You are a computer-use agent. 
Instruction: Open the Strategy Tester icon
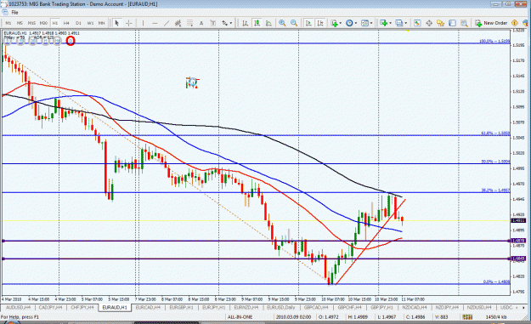[464, 23]
